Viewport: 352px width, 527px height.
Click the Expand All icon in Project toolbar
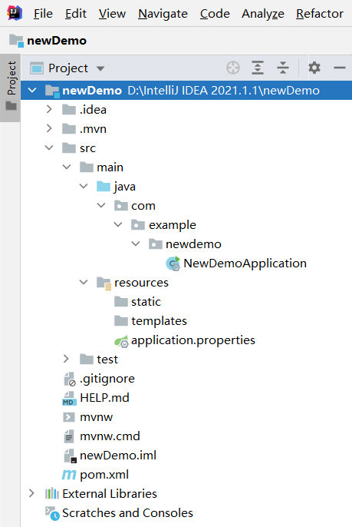pos(258,68)
